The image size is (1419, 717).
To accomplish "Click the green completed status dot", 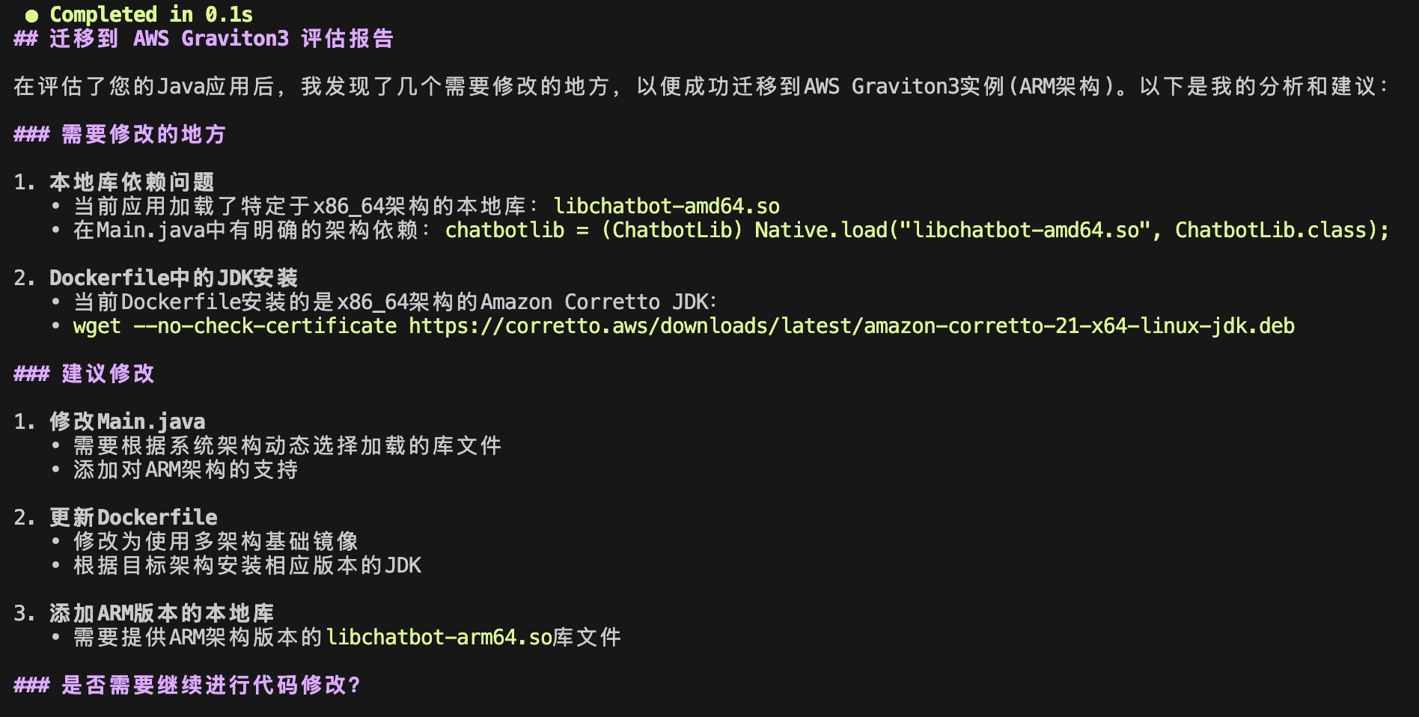I will point(31,15).
